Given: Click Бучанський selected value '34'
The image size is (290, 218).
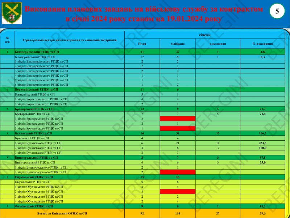Looking at the screenshot, I should point(178,133).
